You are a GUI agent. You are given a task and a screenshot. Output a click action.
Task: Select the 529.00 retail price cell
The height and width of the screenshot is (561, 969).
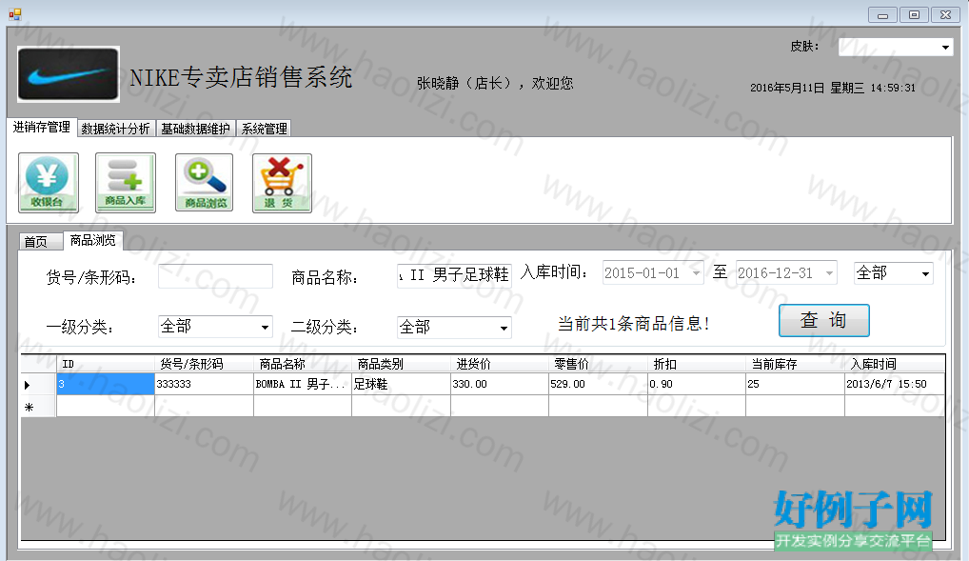pos(598,384)
